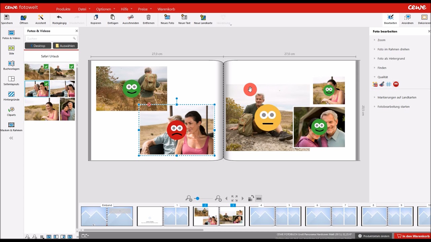431x242 pixels.
Task: Open the Buchvorlagen sidebar panel
Action: coord(11,65)
